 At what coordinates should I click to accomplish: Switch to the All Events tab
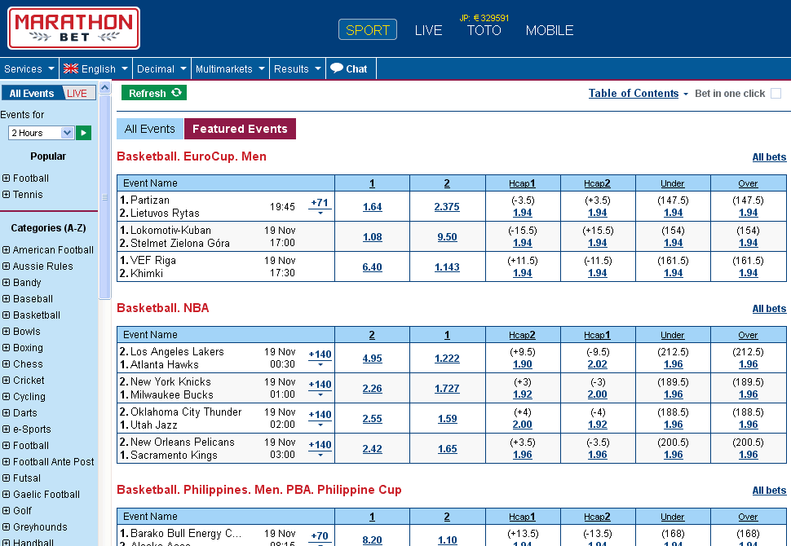(x=150, y=129)
